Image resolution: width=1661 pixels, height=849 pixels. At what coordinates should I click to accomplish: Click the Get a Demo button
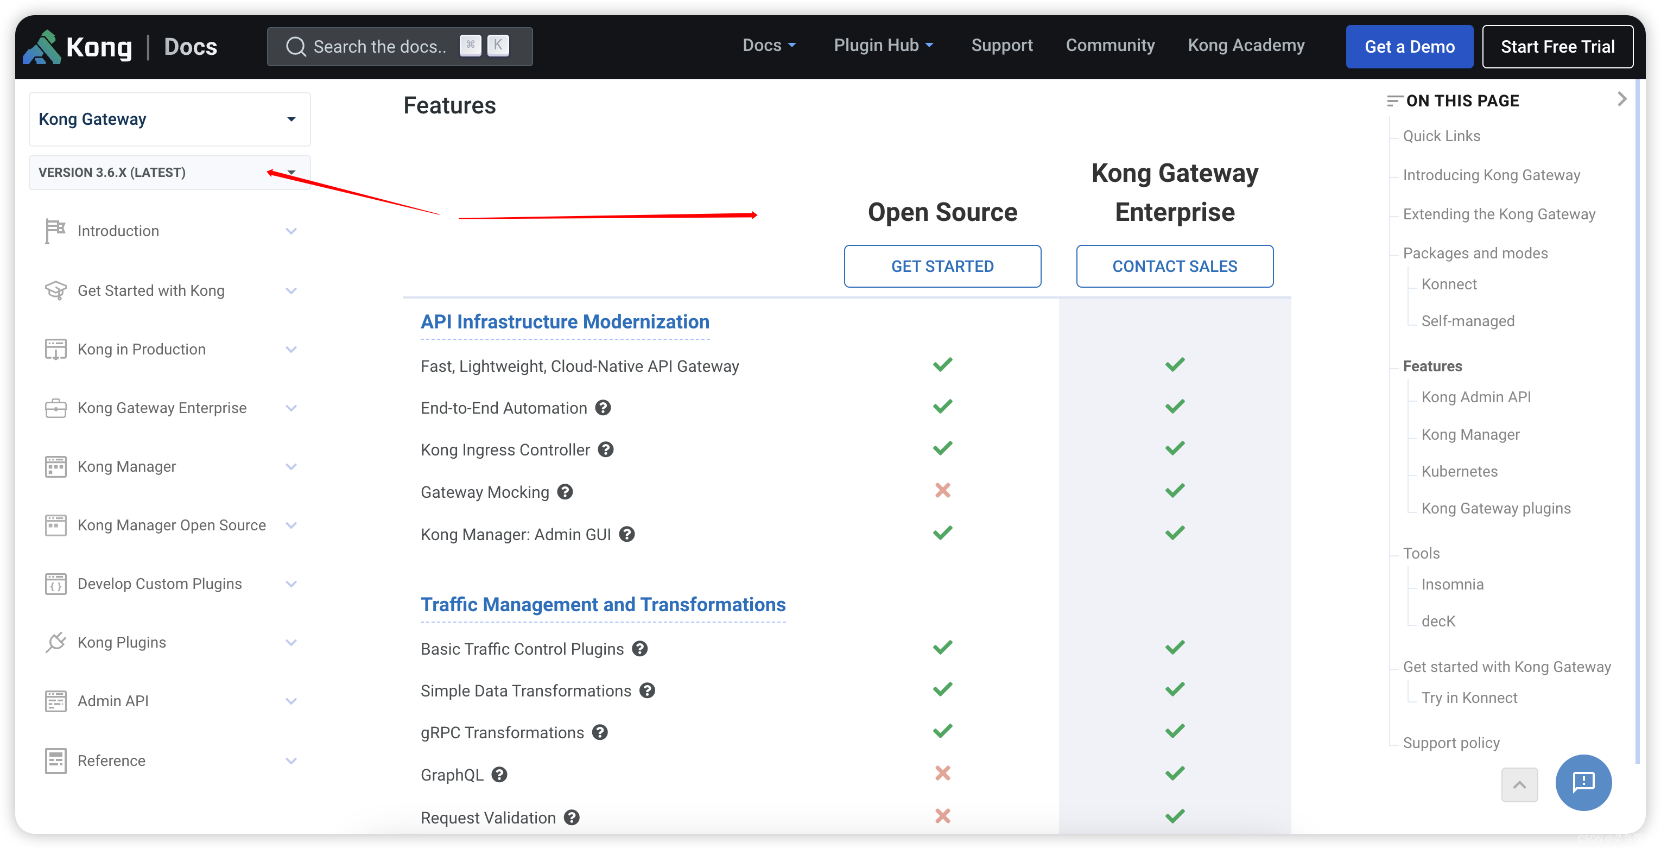(1410, 46)
